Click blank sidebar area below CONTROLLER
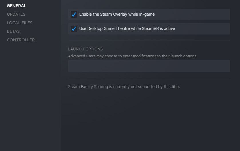 point(30,94)
